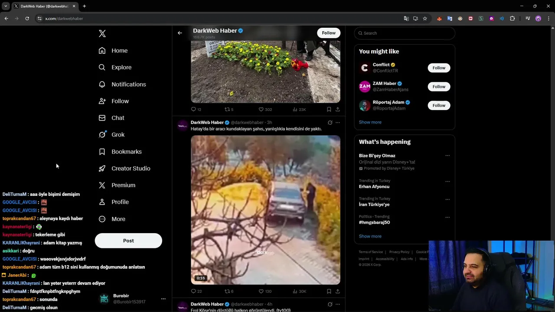Open the media controls icon in toolbar
Image resolution: width=555 pixels, height=312 pixels.
(x=528, y=19)
